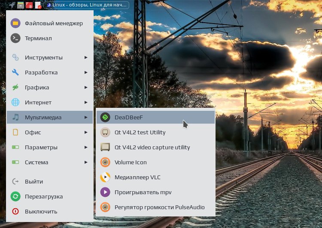The height and width of the screenshot is (228, 322).
Task: Choose Перезагрузка to reboot
Action: pos(50,196)
